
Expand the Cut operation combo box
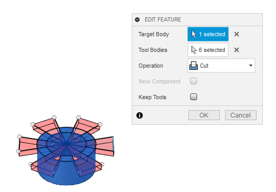[x=221, y=66]
